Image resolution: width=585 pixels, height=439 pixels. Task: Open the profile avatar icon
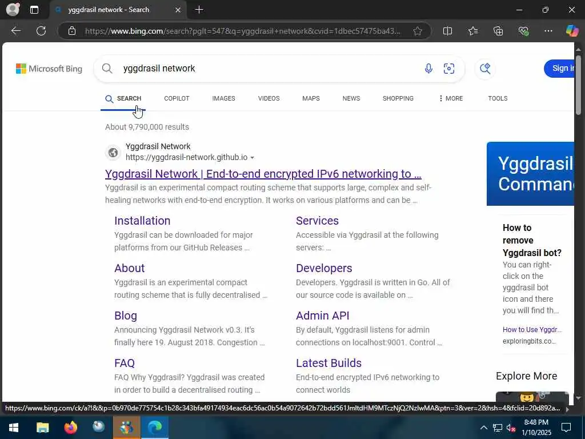click(13, 9)
